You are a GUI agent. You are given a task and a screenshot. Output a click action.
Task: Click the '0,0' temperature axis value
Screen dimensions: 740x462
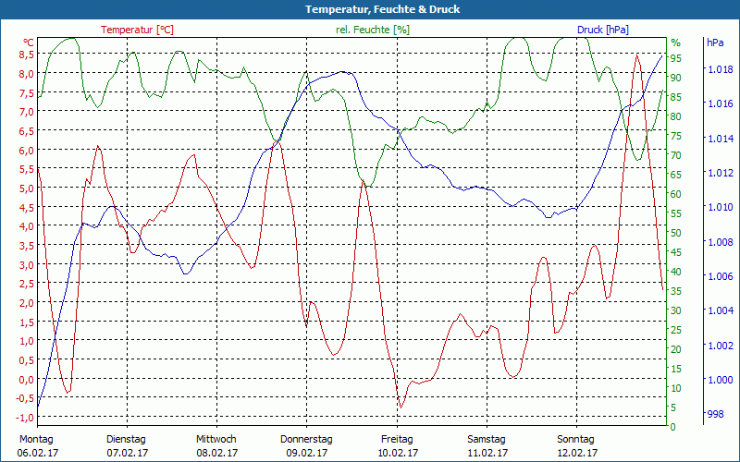coord(27,380)
